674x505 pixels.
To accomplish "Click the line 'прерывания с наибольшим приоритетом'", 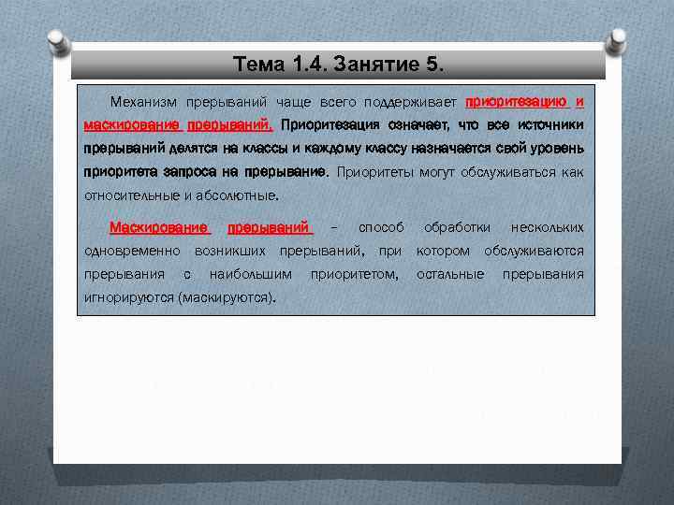I will tap(241, 274).
